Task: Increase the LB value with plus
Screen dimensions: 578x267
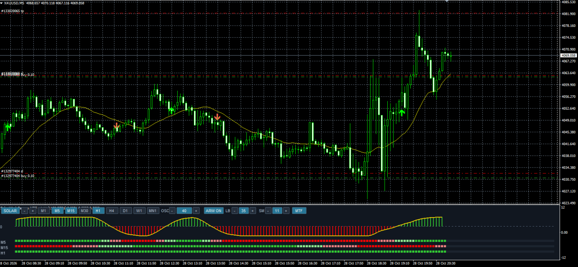Action: (x=252, y=210)
